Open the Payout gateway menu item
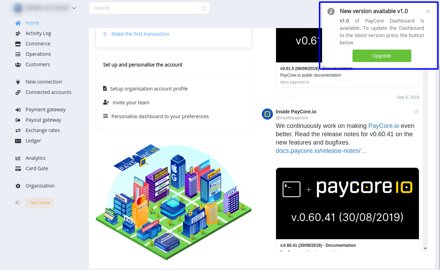 44,120
